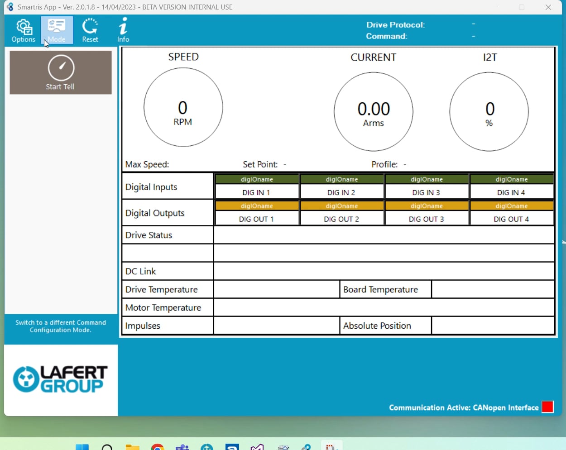Viewport: 566px width, 450px height.
Task: Click the Smartris app icon in title bar
Action: tap(10, 7)
